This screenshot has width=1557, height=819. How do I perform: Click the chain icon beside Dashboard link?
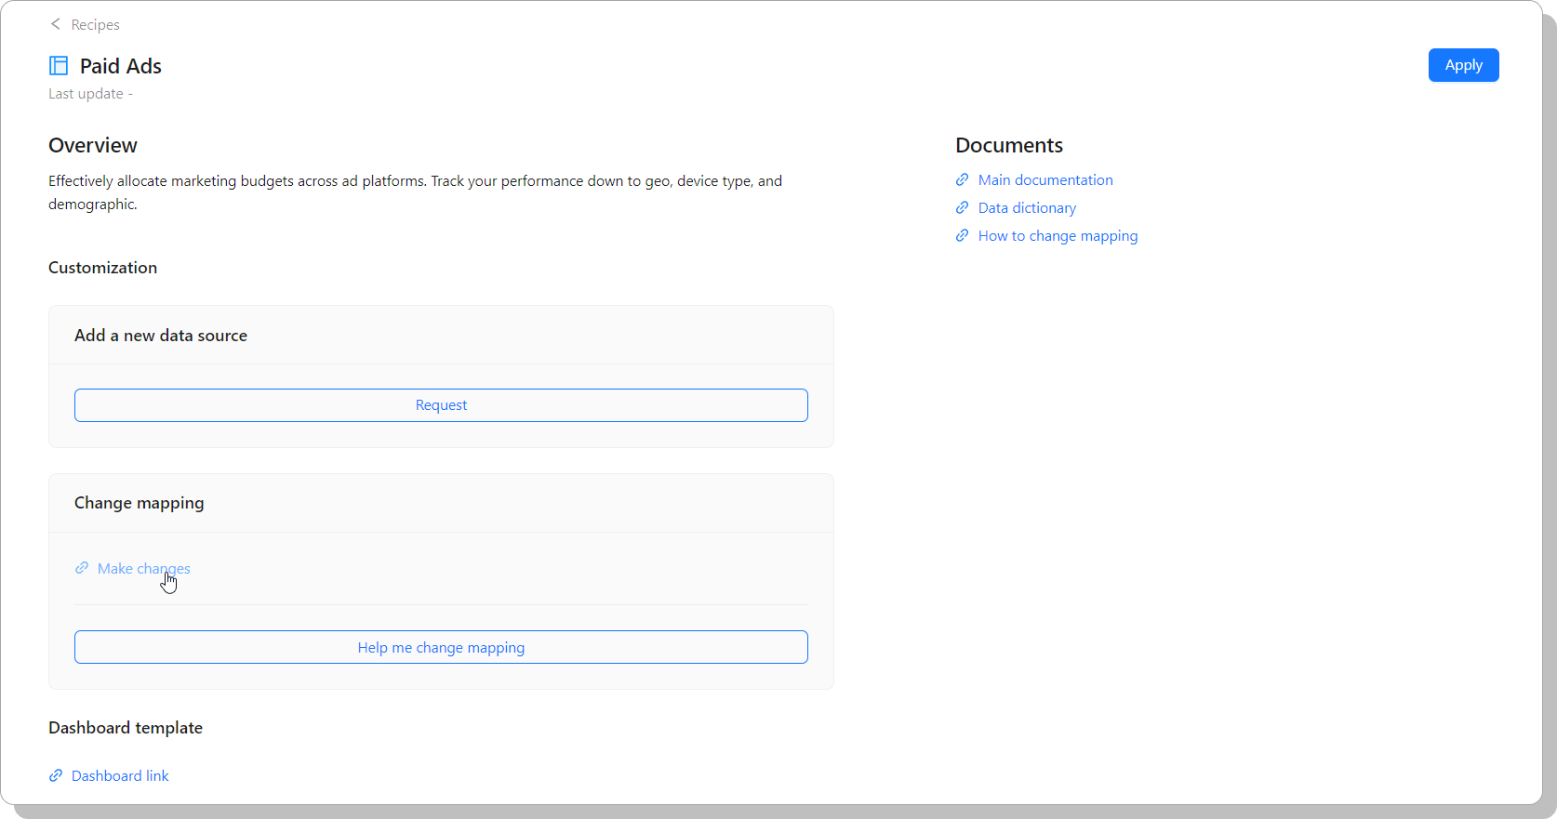tap(56, 775)
